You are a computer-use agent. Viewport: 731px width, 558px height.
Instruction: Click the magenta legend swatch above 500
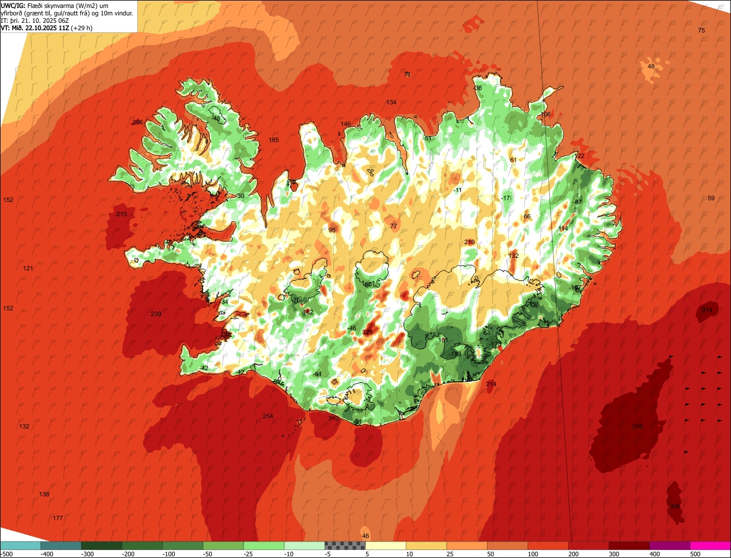pyautogui.click(x=710, y=545)
